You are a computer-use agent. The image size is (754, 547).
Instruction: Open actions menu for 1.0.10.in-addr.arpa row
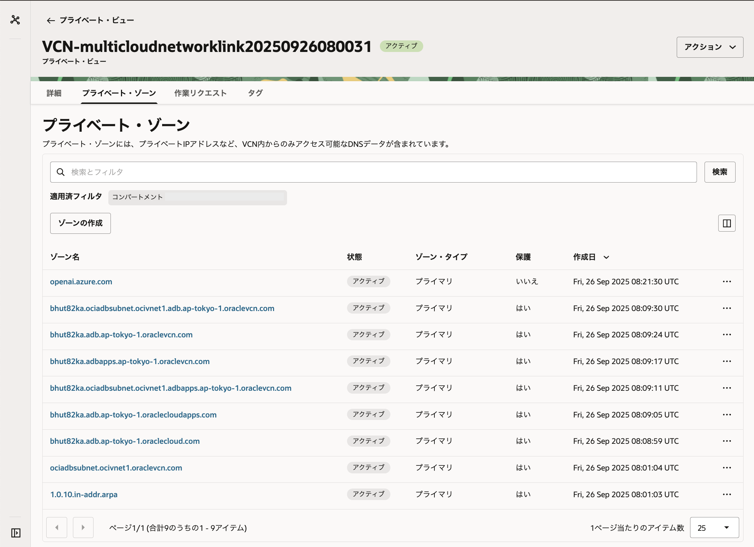click(727, 495)
